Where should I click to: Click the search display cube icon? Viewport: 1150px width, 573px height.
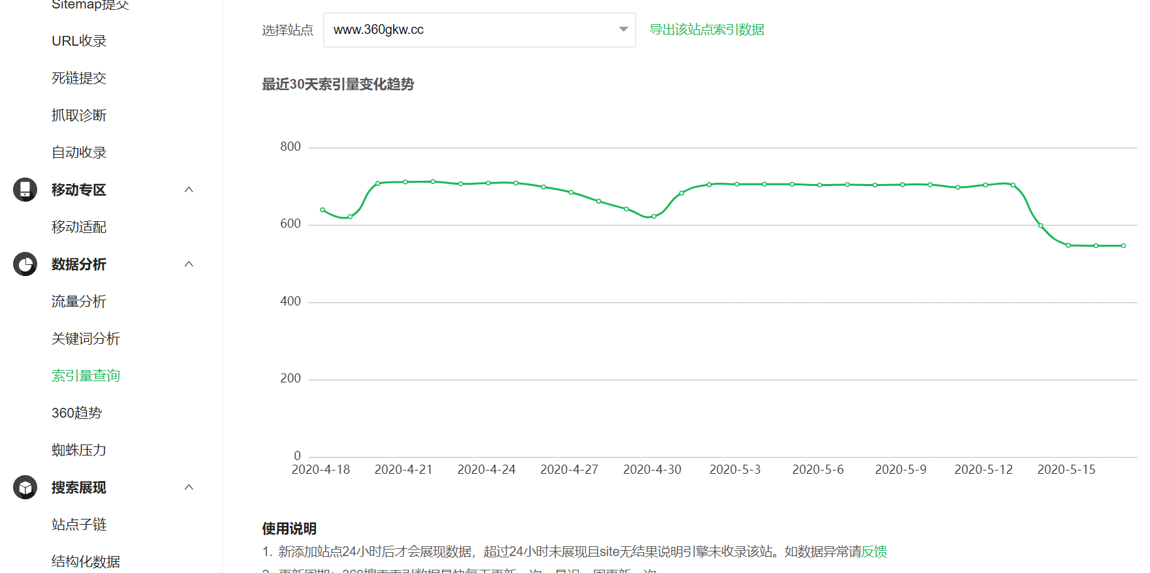pos(25,488)
